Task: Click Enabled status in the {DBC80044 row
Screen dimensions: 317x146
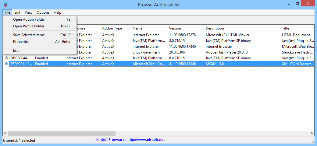Action: click(x=41, y=58)
